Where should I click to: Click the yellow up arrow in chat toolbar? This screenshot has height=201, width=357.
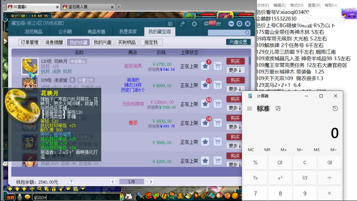coord(17,189)
